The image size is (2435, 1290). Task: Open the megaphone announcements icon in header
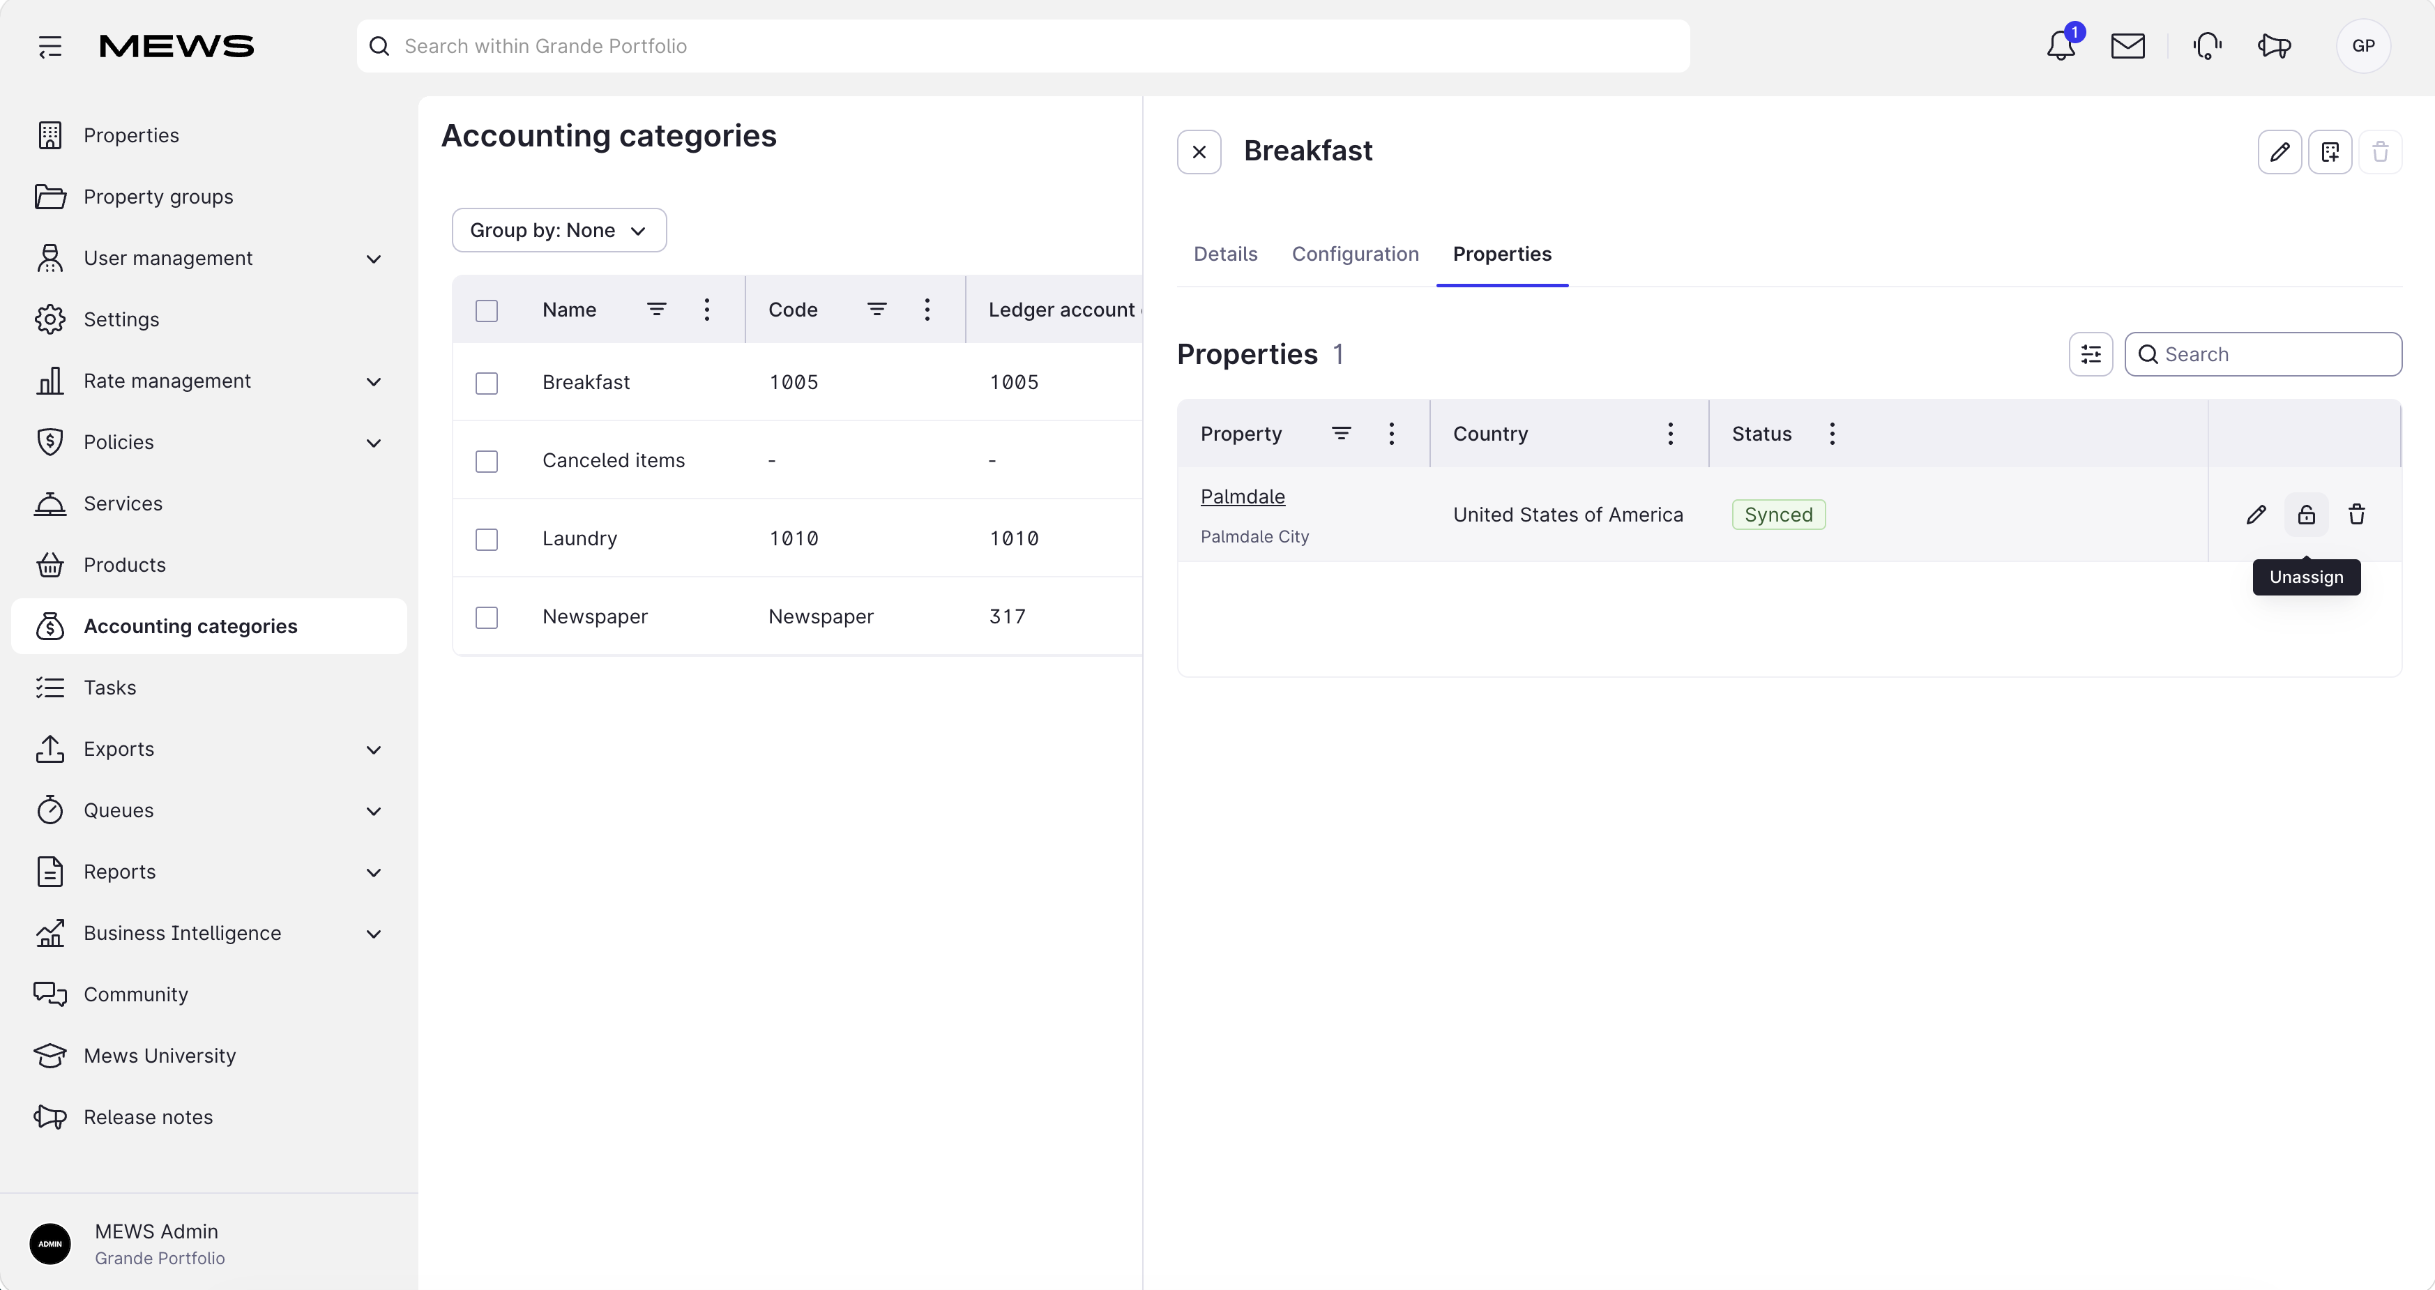coord(2275,46)
